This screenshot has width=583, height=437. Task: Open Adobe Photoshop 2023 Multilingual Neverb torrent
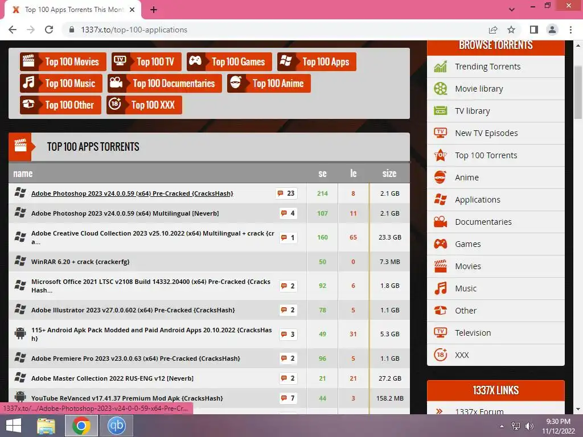coord(125,213)
